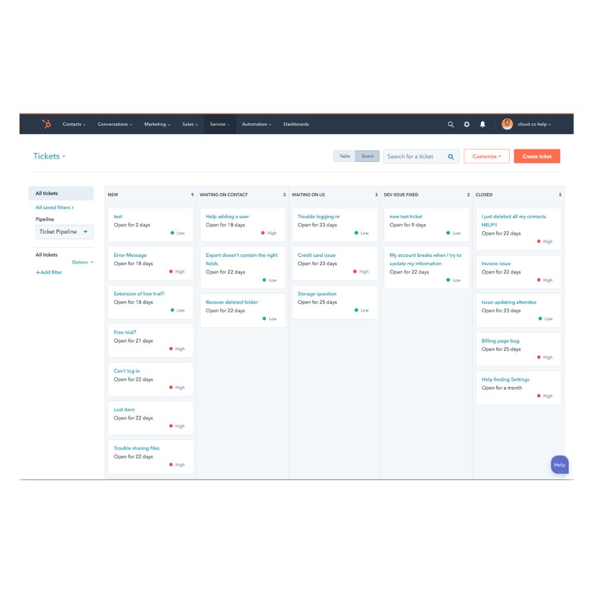This screenshot has width=593, height=593.
Task: Click the WAITING ON US column header
Action: pos(334,195)
